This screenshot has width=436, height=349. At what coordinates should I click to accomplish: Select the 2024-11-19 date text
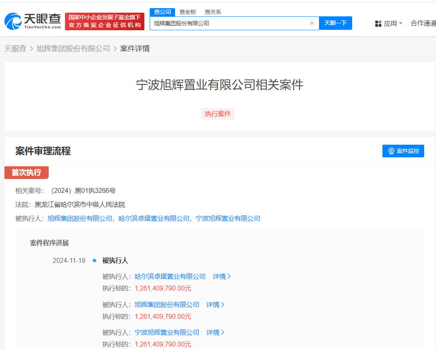coord(69,261)
